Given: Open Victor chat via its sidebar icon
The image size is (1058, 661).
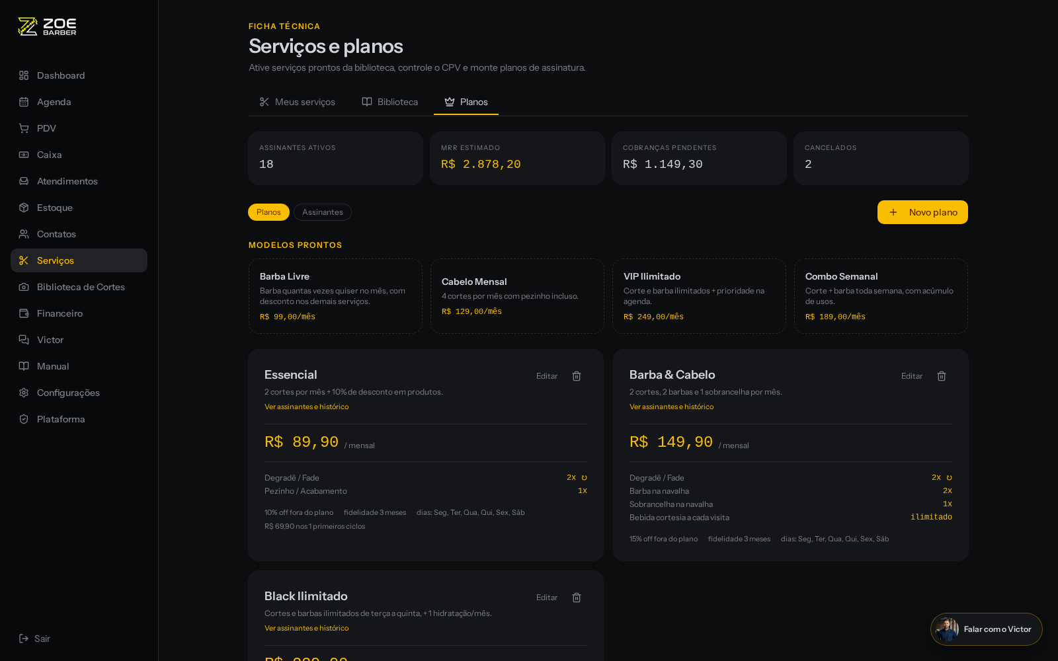Looking at the screenshot, I should 24,340.
